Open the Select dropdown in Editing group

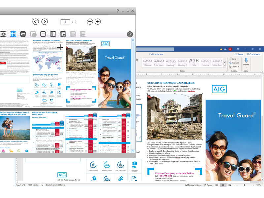point(234,67)
